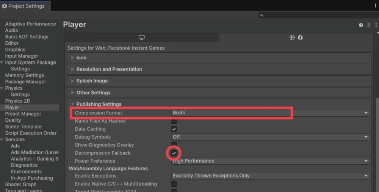Expand the Resolution and Presentation section
The width and height of the screenshot is (379, 192).
point(109,69)
